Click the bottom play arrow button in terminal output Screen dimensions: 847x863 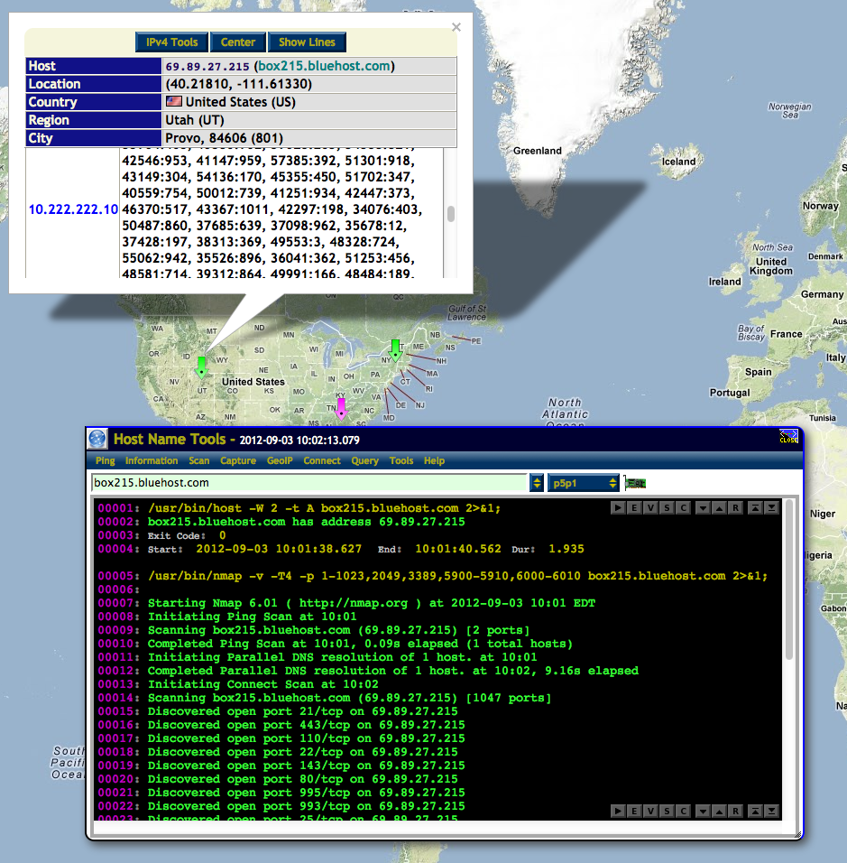(x=618, y=811)
